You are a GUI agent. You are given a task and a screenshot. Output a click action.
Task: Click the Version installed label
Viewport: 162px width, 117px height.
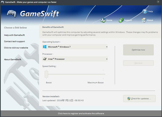[x=51, y=97]
